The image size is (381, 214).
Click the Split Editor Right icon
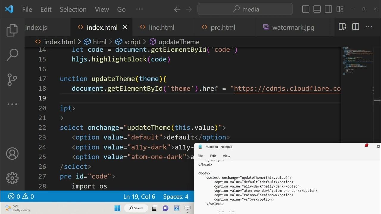355,27
